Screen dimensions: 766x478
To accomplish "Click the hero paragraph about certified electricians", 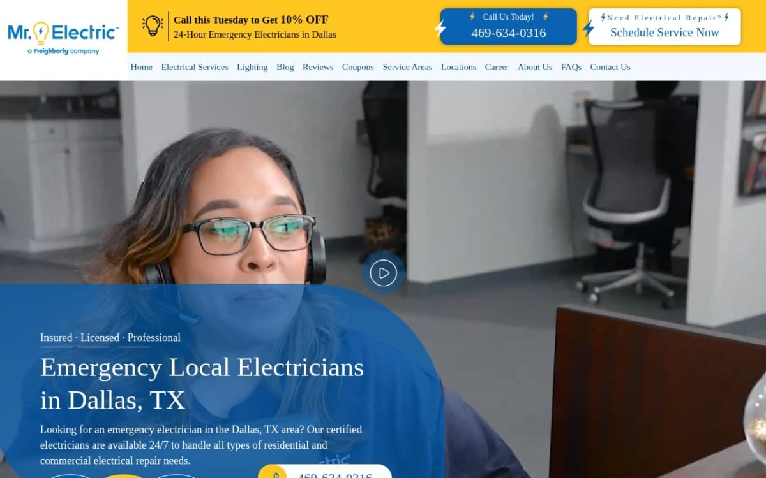I will click(x=201, y=445).
